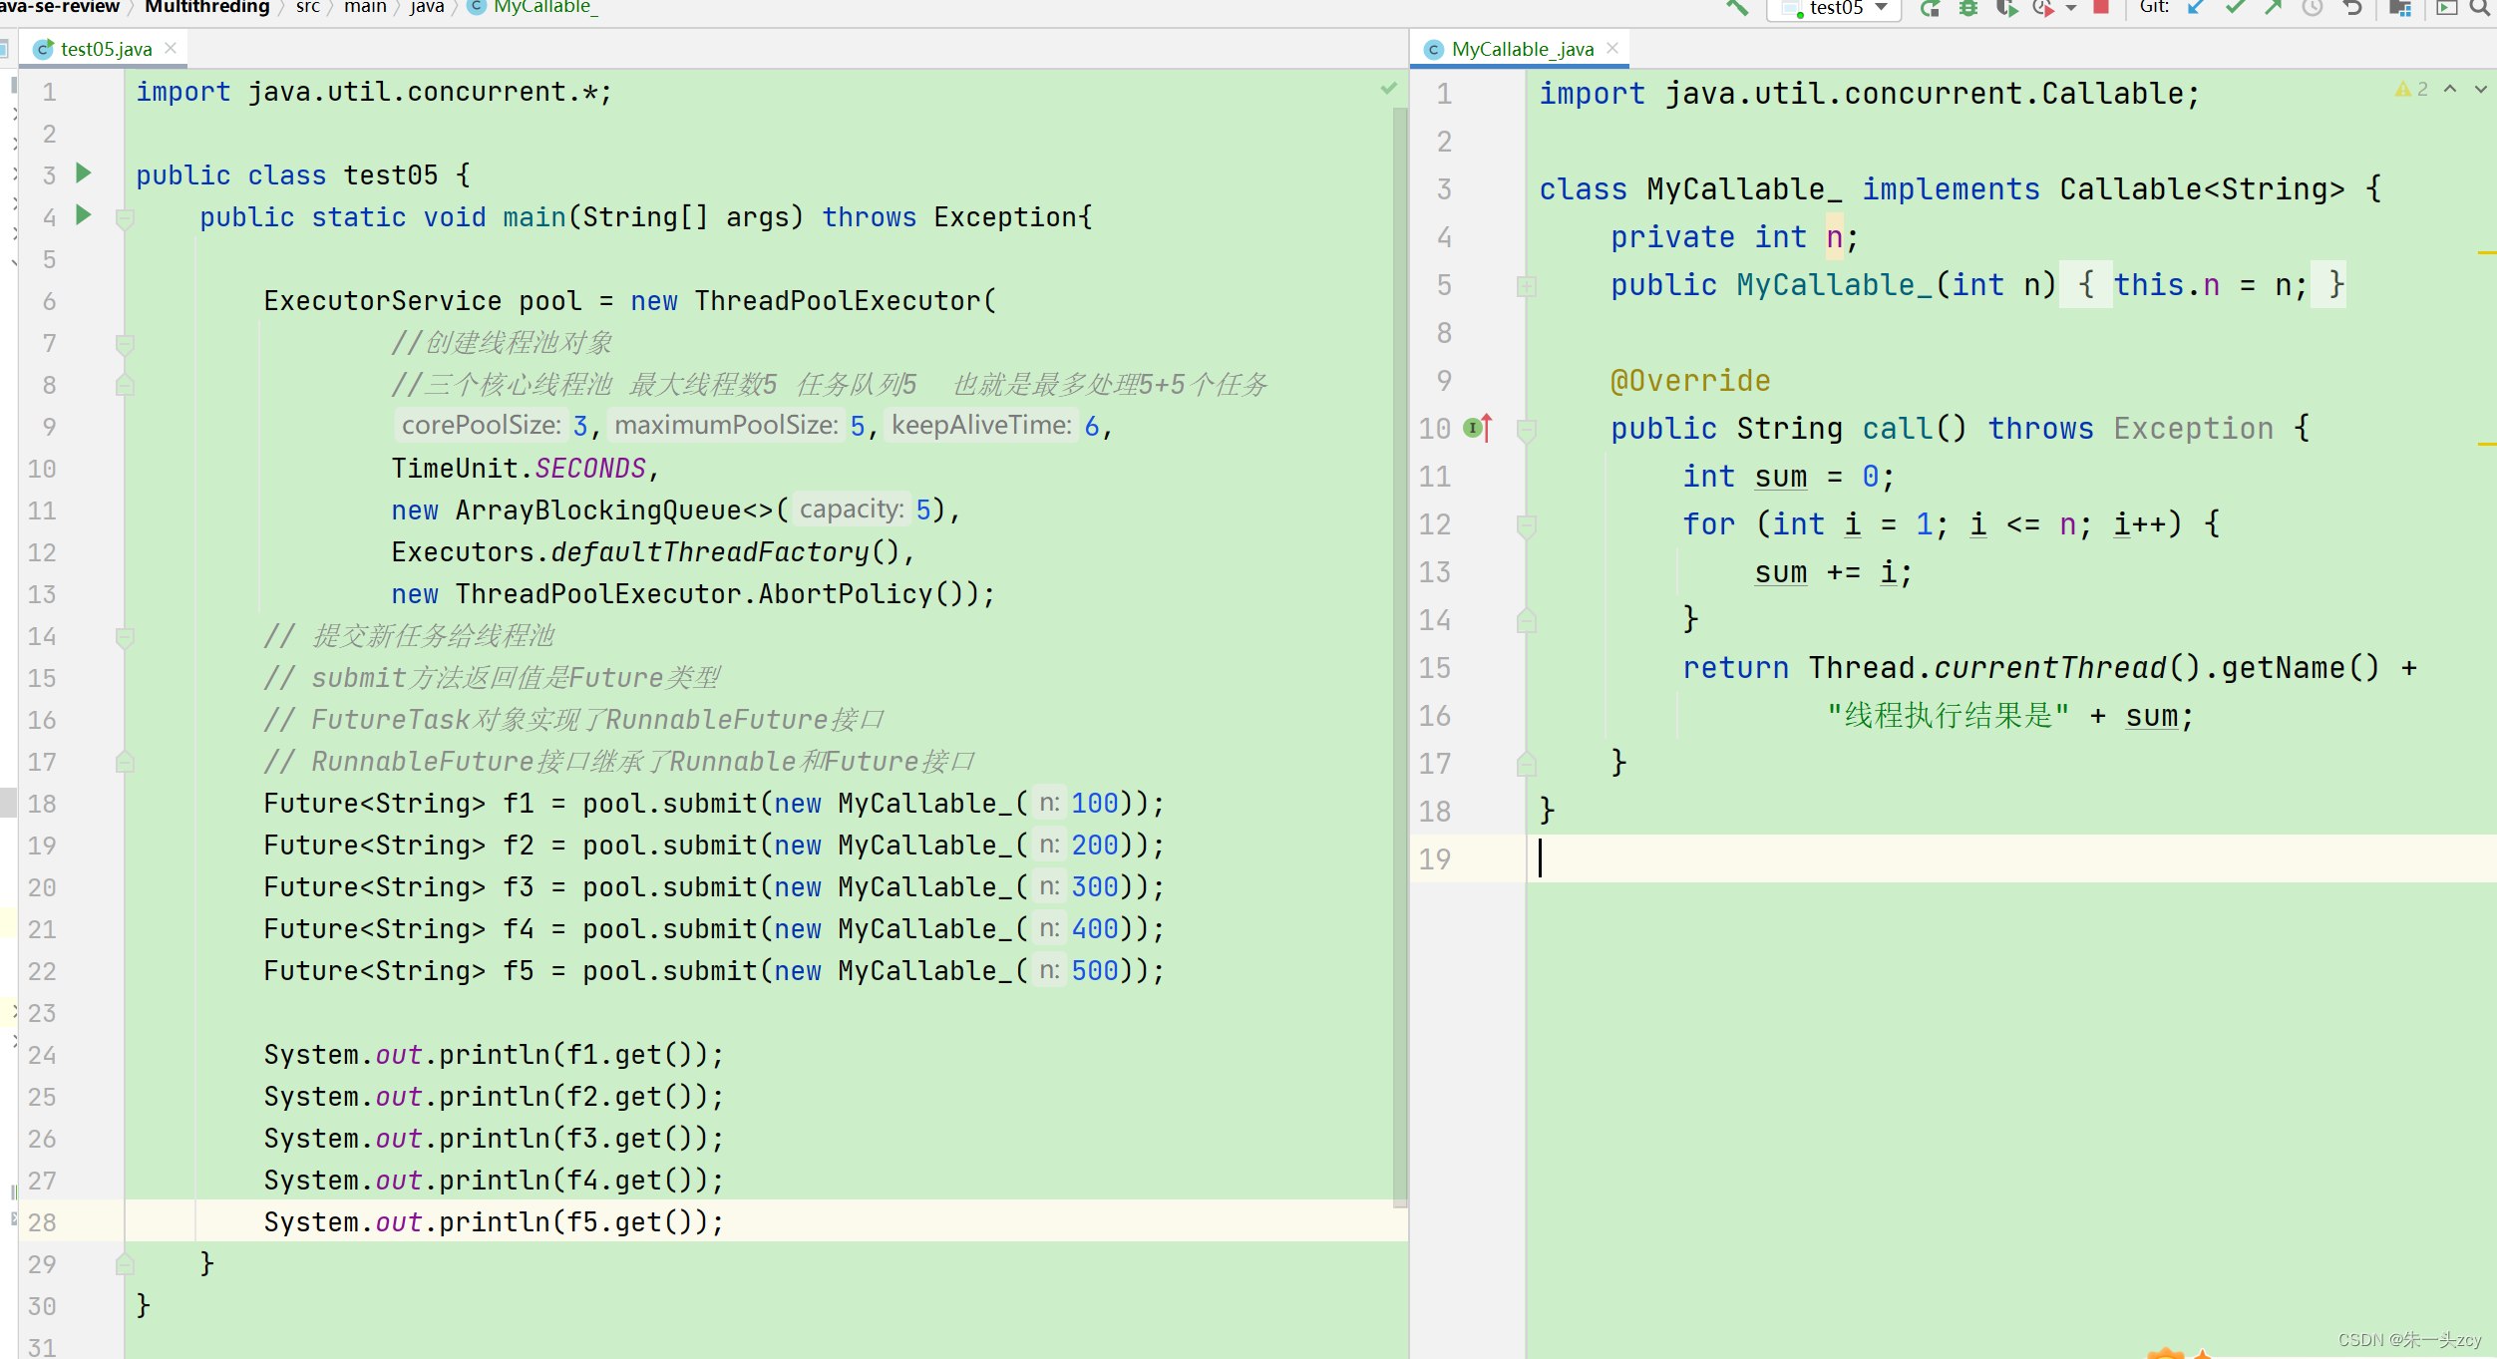The height and width of the screenshot is (1359, 2497).
Task: Click the "线程执行结果是" string literal
Action: pos(1949,715)
